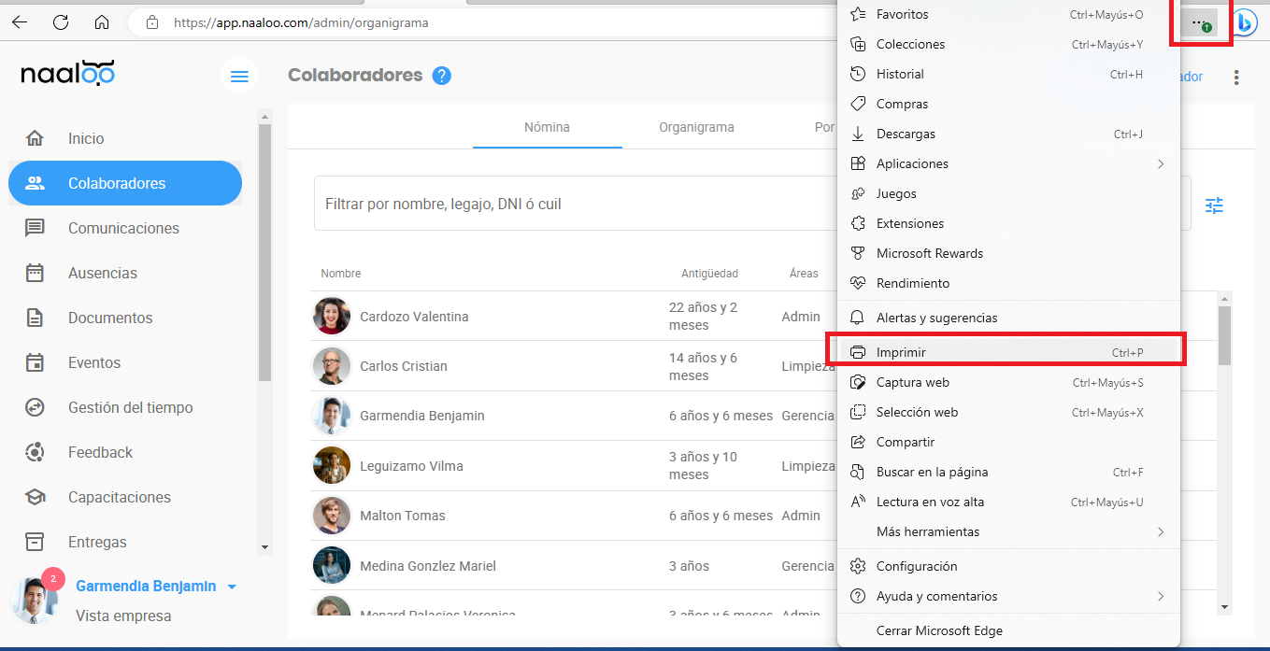Click the Capacitaciones graduation cap icon
Image resolution: width=1270 pixels, height=651 pixels.
point(35,497)
